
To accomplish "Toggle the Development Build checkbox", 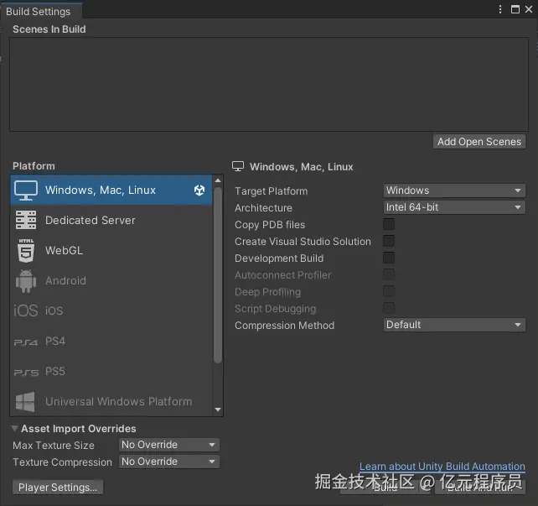I will [389, 258].
